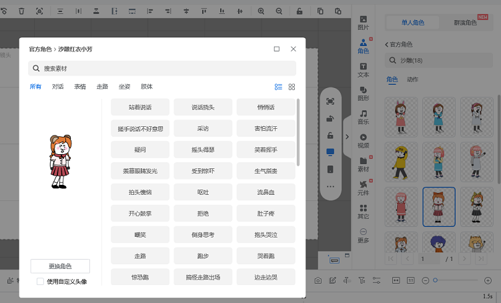Image resolution: width=501 pixels, height=303 pixels.
Task: Select desktop landscape display mode
Action: pos(330,152)
